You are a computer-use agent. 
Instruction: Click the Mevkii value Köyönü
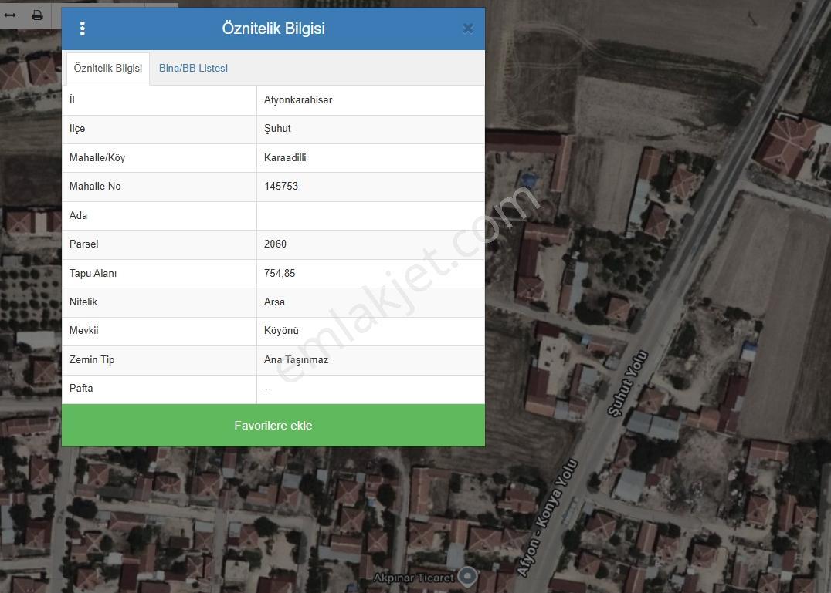281,331
